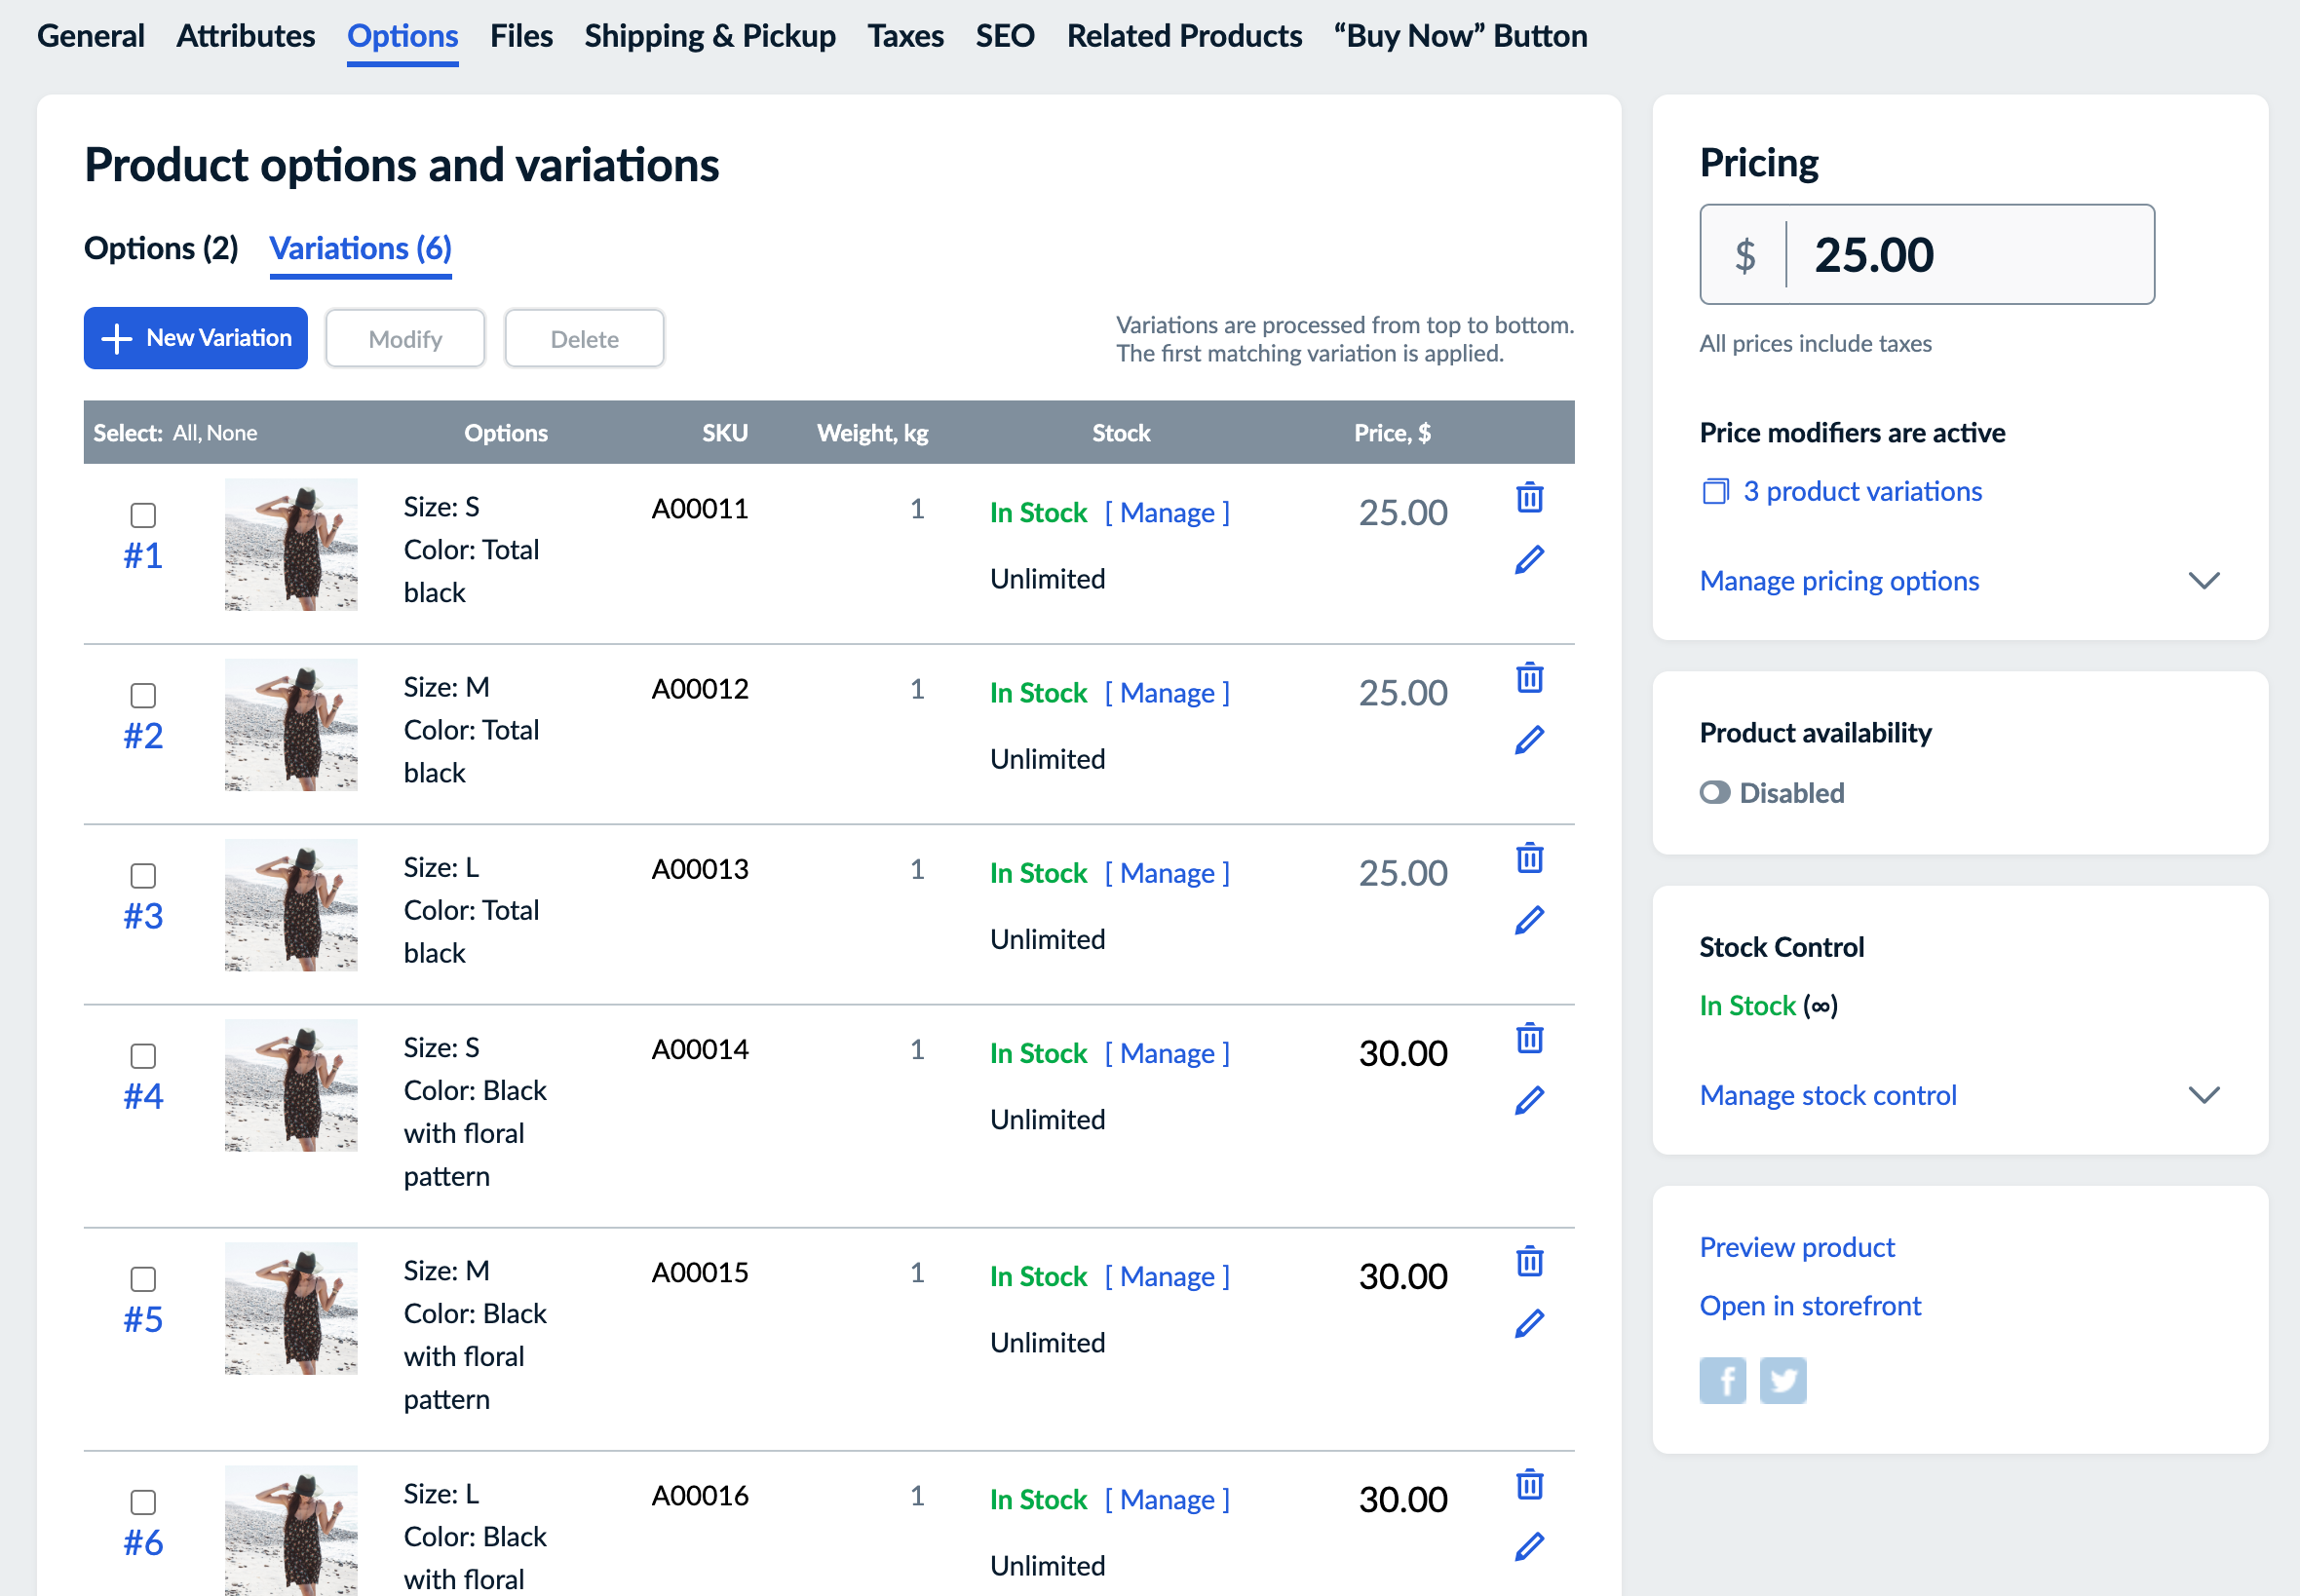2300x1596 pixels.
Task: Click pencil icon for SKU A00013
Action: click(1529, 920)
